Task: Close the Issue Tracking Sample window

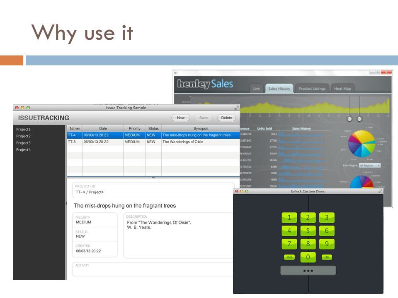Action: click(x=17, y=108)
